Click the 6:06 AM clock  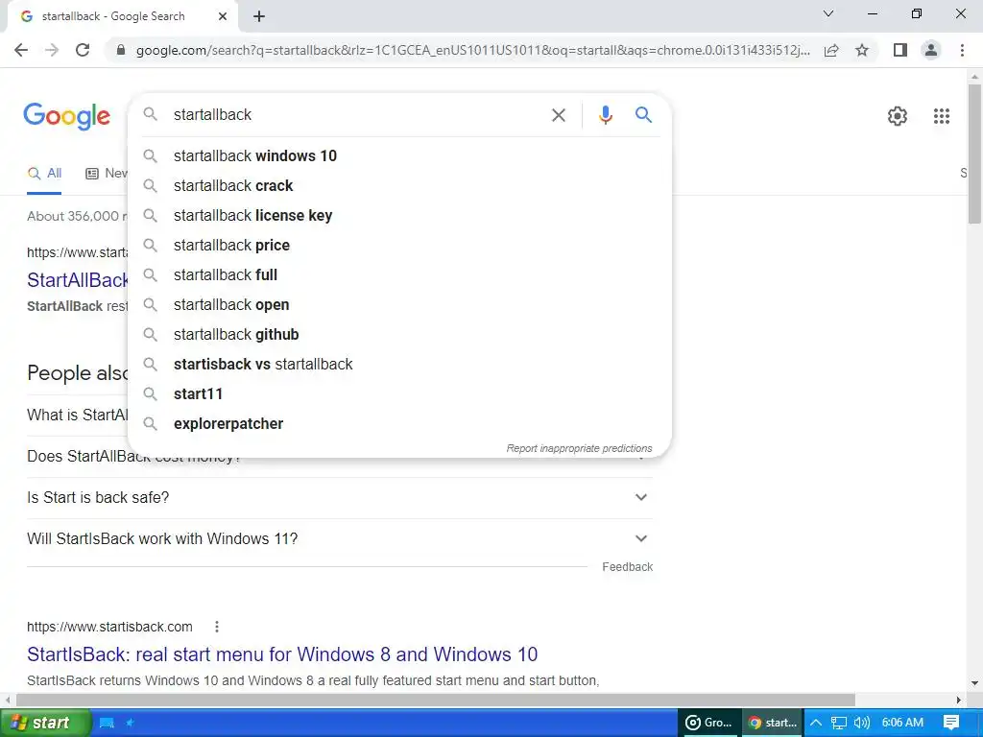[x=902, y=723]
